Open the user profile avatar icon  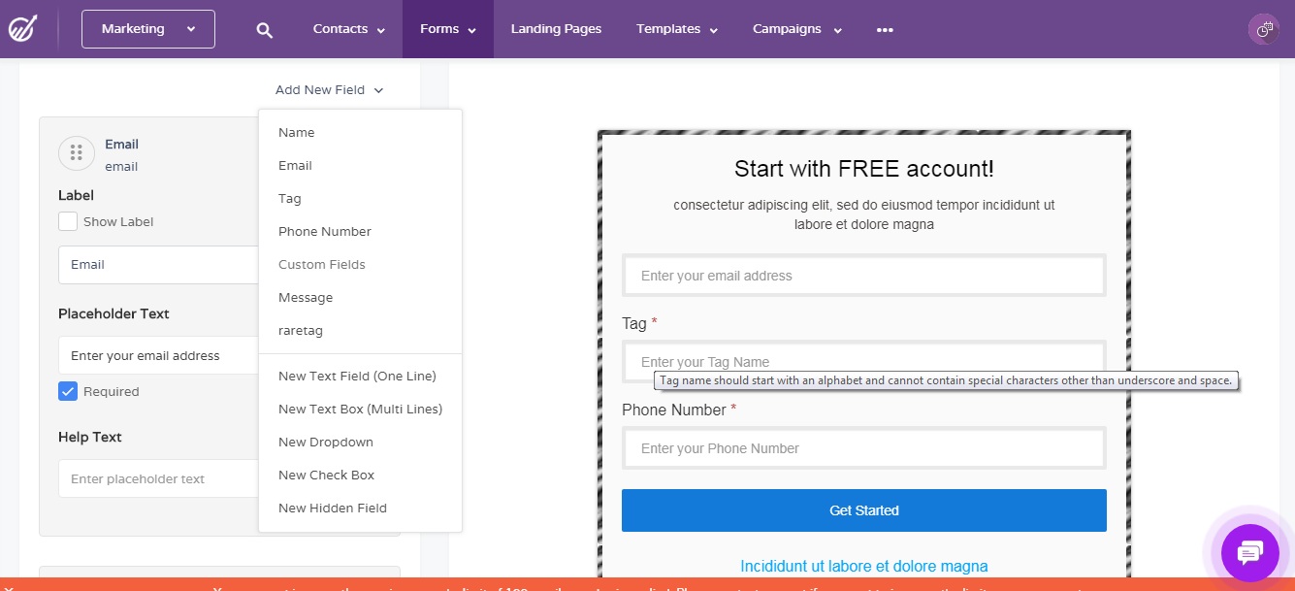(x=1263, y=30)
